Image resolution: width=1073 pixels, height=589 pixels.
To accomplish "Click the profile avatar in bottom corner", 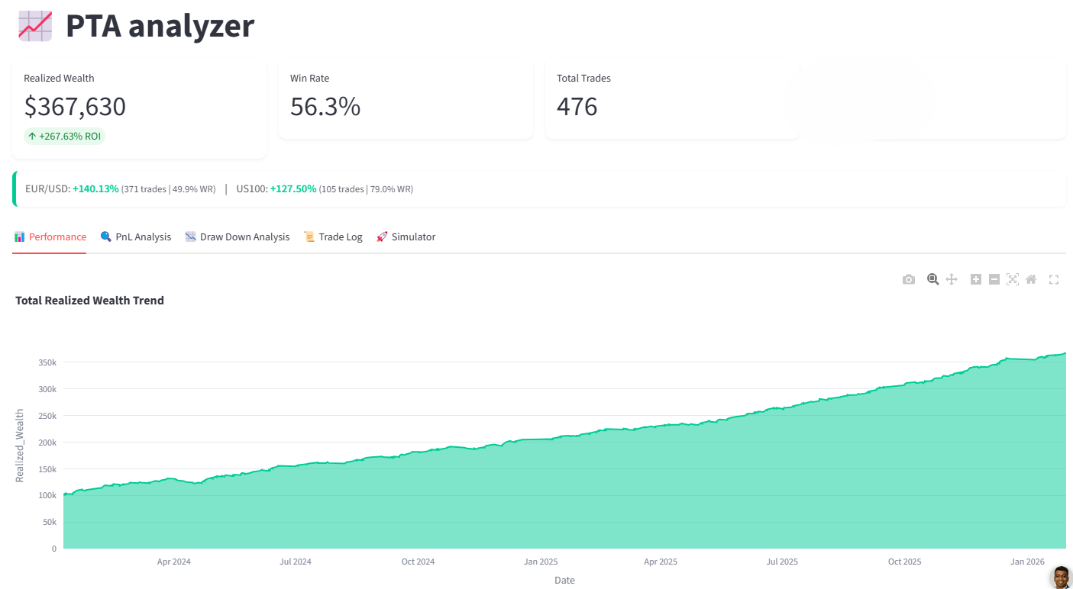I will tap(1061, 577).
